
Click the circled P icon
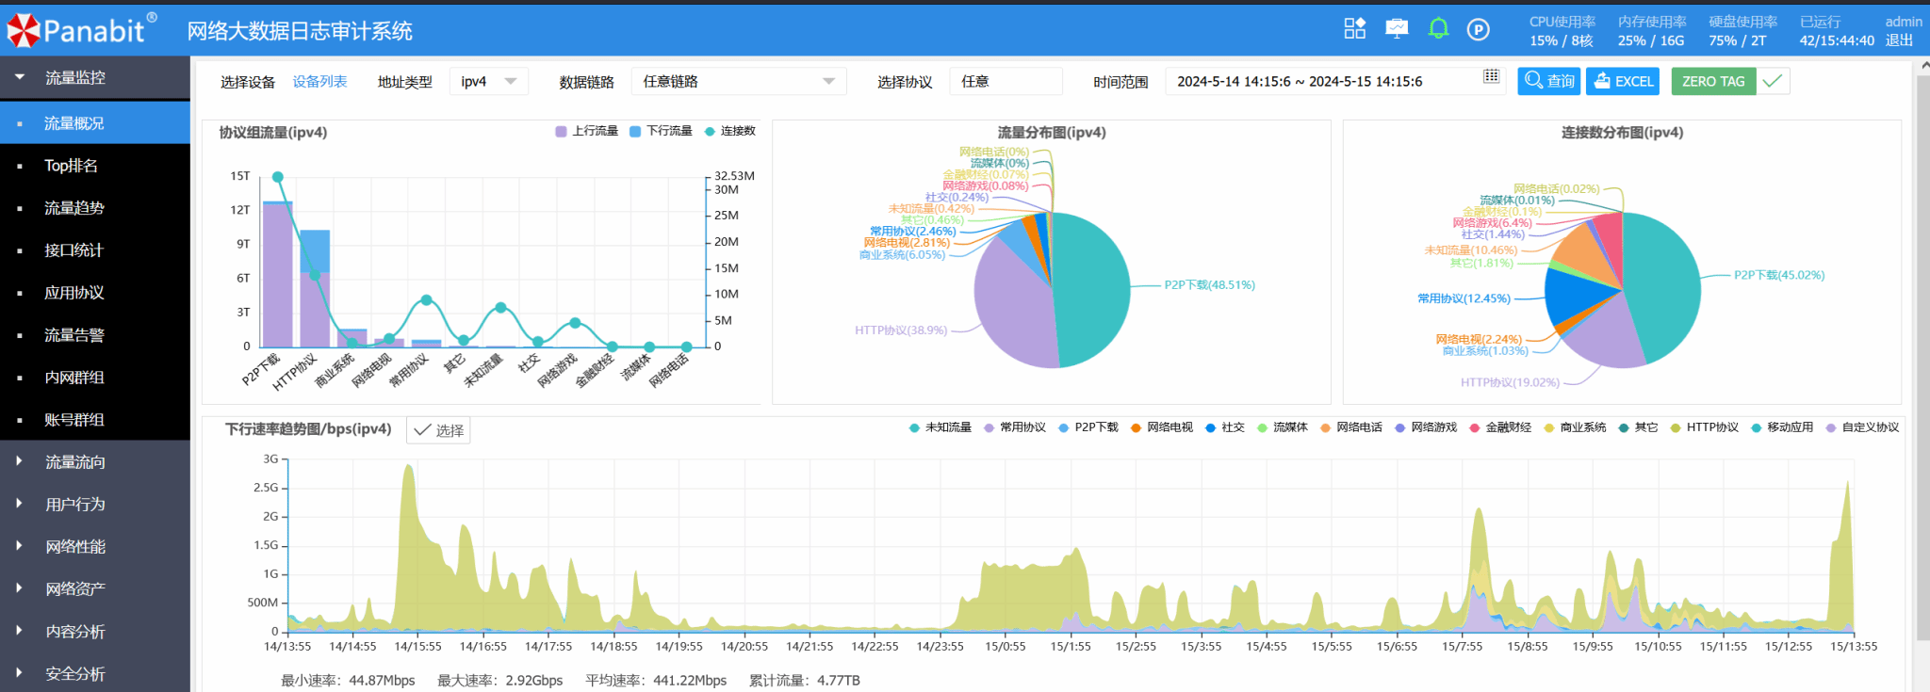1478,30
